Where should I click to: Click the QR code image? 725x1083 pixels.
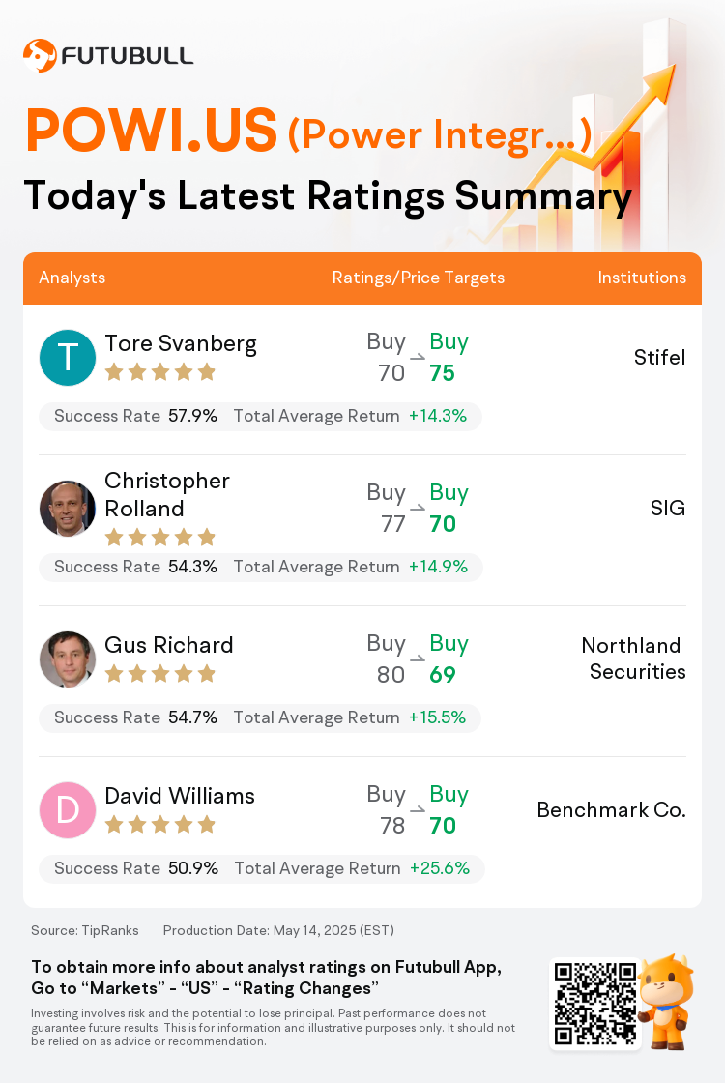coord(595,1003)
